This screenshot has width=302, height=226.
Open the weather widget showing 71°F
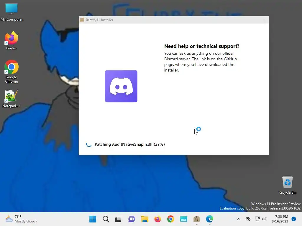coord(21,219)
